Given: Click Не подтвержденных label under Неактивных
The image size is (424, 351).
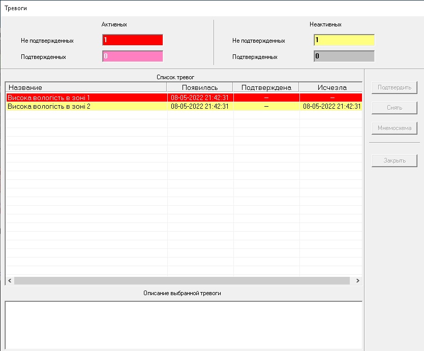Looking at the screenshot, I should click(x=258, y=41).
